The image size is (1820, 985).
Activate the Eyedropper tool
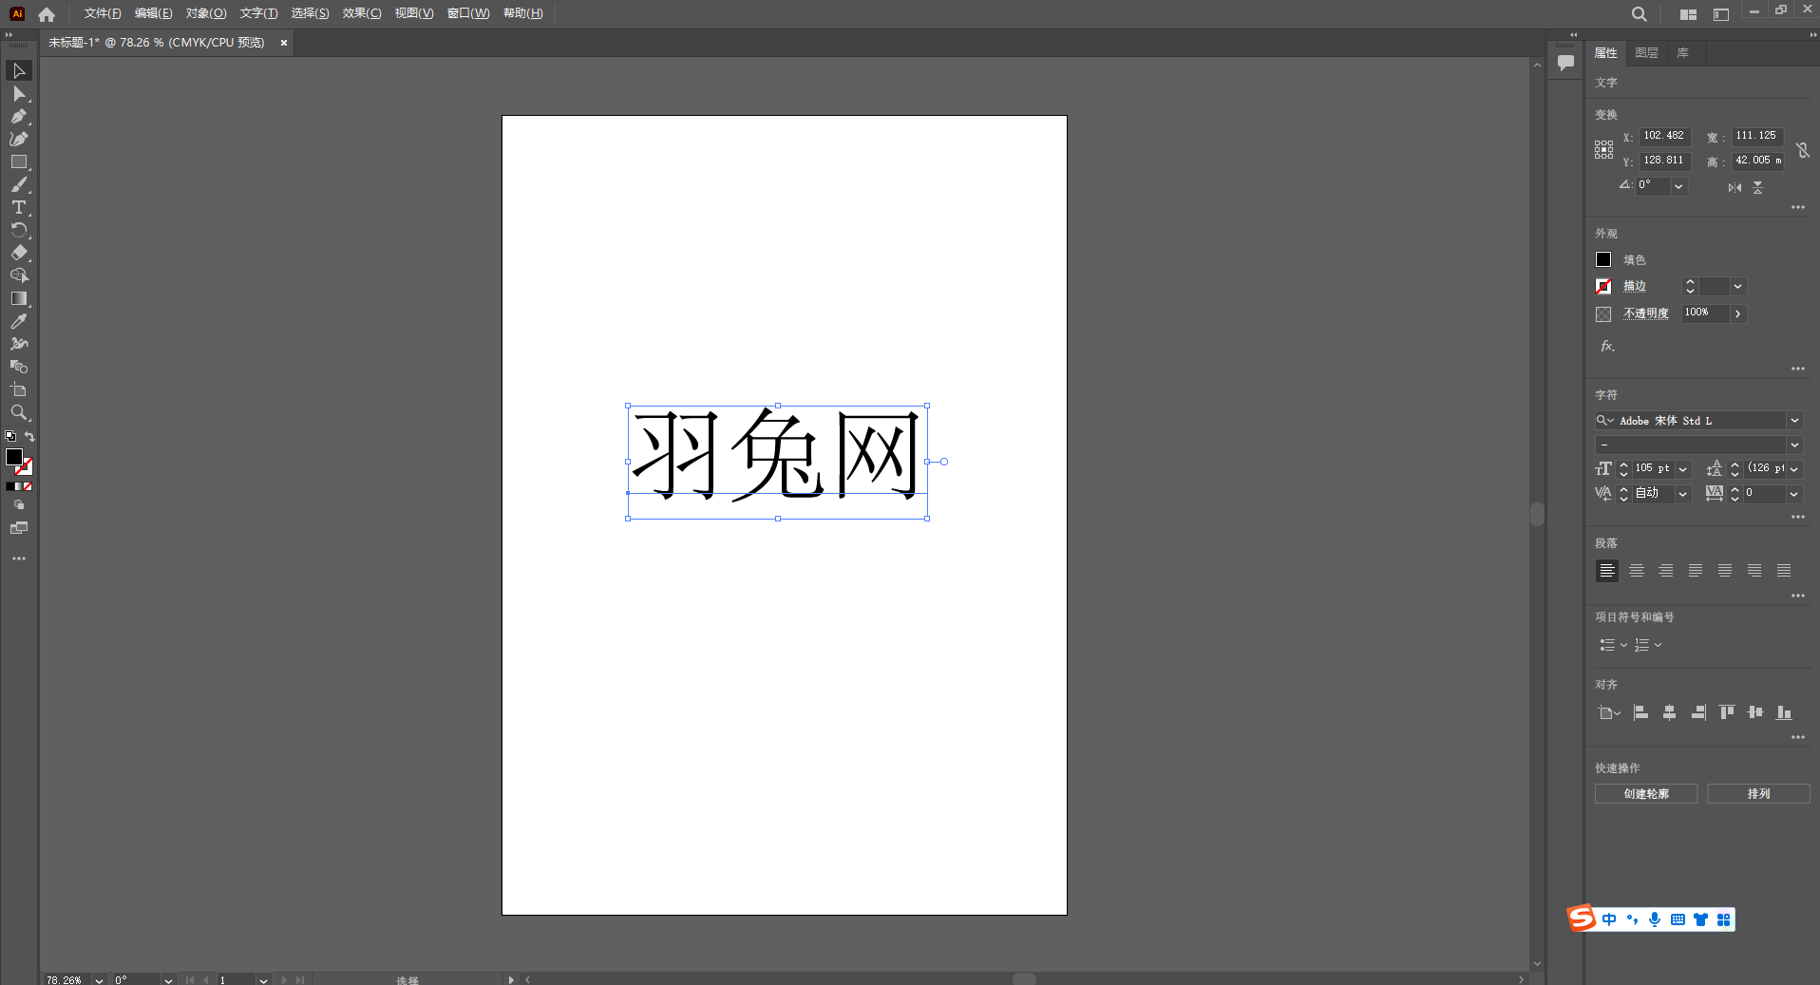18,322
